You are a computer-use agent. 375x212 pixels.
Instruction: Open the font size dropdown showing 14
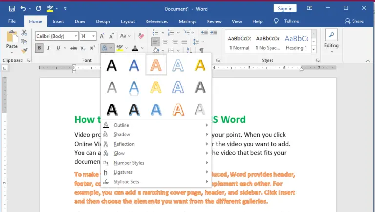tap(94, 36)
